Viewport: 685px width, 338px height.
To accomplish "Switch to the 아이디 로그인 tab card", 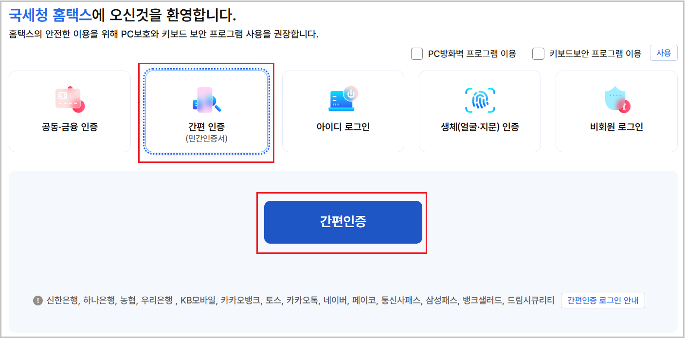I will (343, 111).
